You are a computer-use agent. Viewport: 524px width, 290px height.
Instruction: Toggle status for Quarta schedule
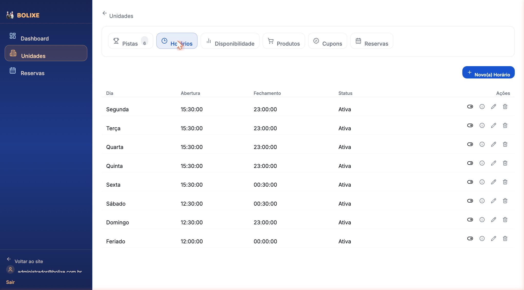(470, 144)
